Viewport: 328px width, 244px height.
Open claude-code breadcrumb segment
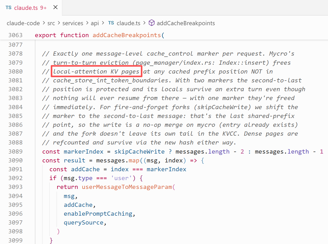click(23, 23)
